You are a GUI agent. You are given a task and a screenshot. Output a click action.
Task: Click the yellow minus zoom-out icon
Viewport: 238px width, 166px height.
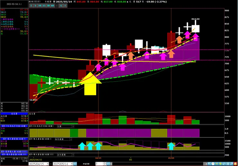217,164
